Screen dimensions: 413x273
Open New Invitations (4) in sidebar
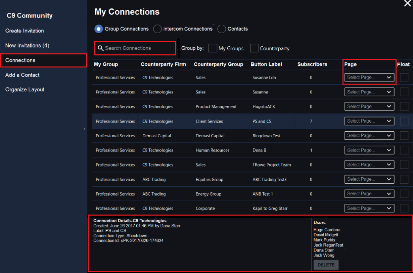pyautogui.click(x=27, y=46)
